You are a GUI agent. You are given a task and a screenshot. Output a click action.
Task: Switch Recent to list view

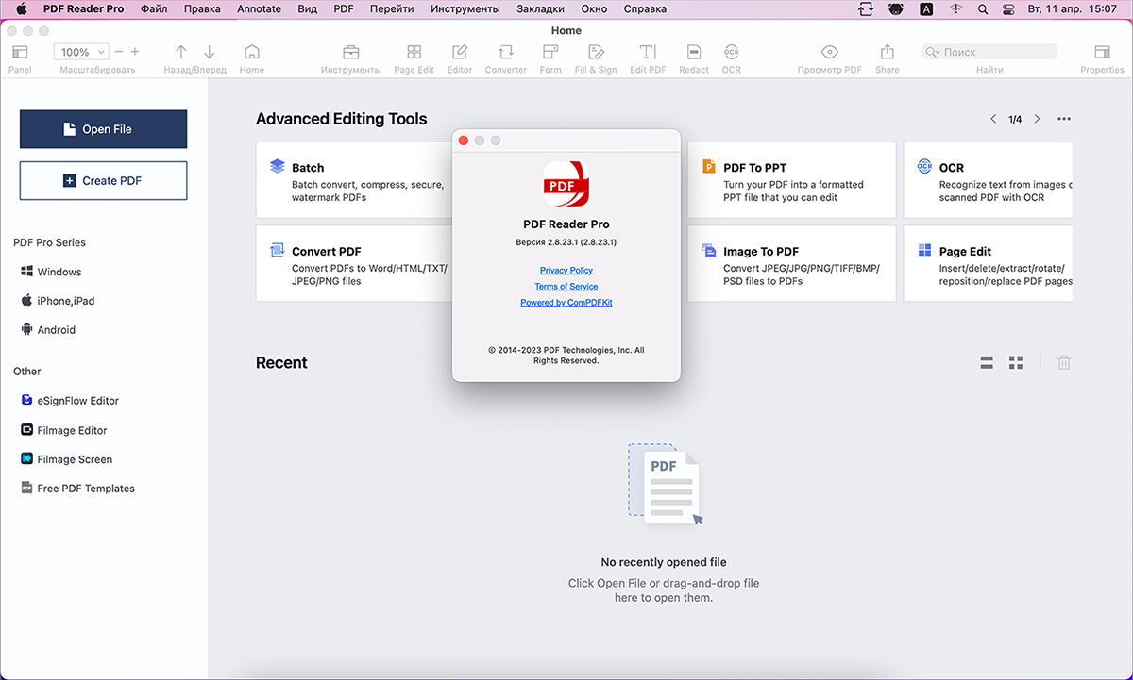click(x=987, y=362)
